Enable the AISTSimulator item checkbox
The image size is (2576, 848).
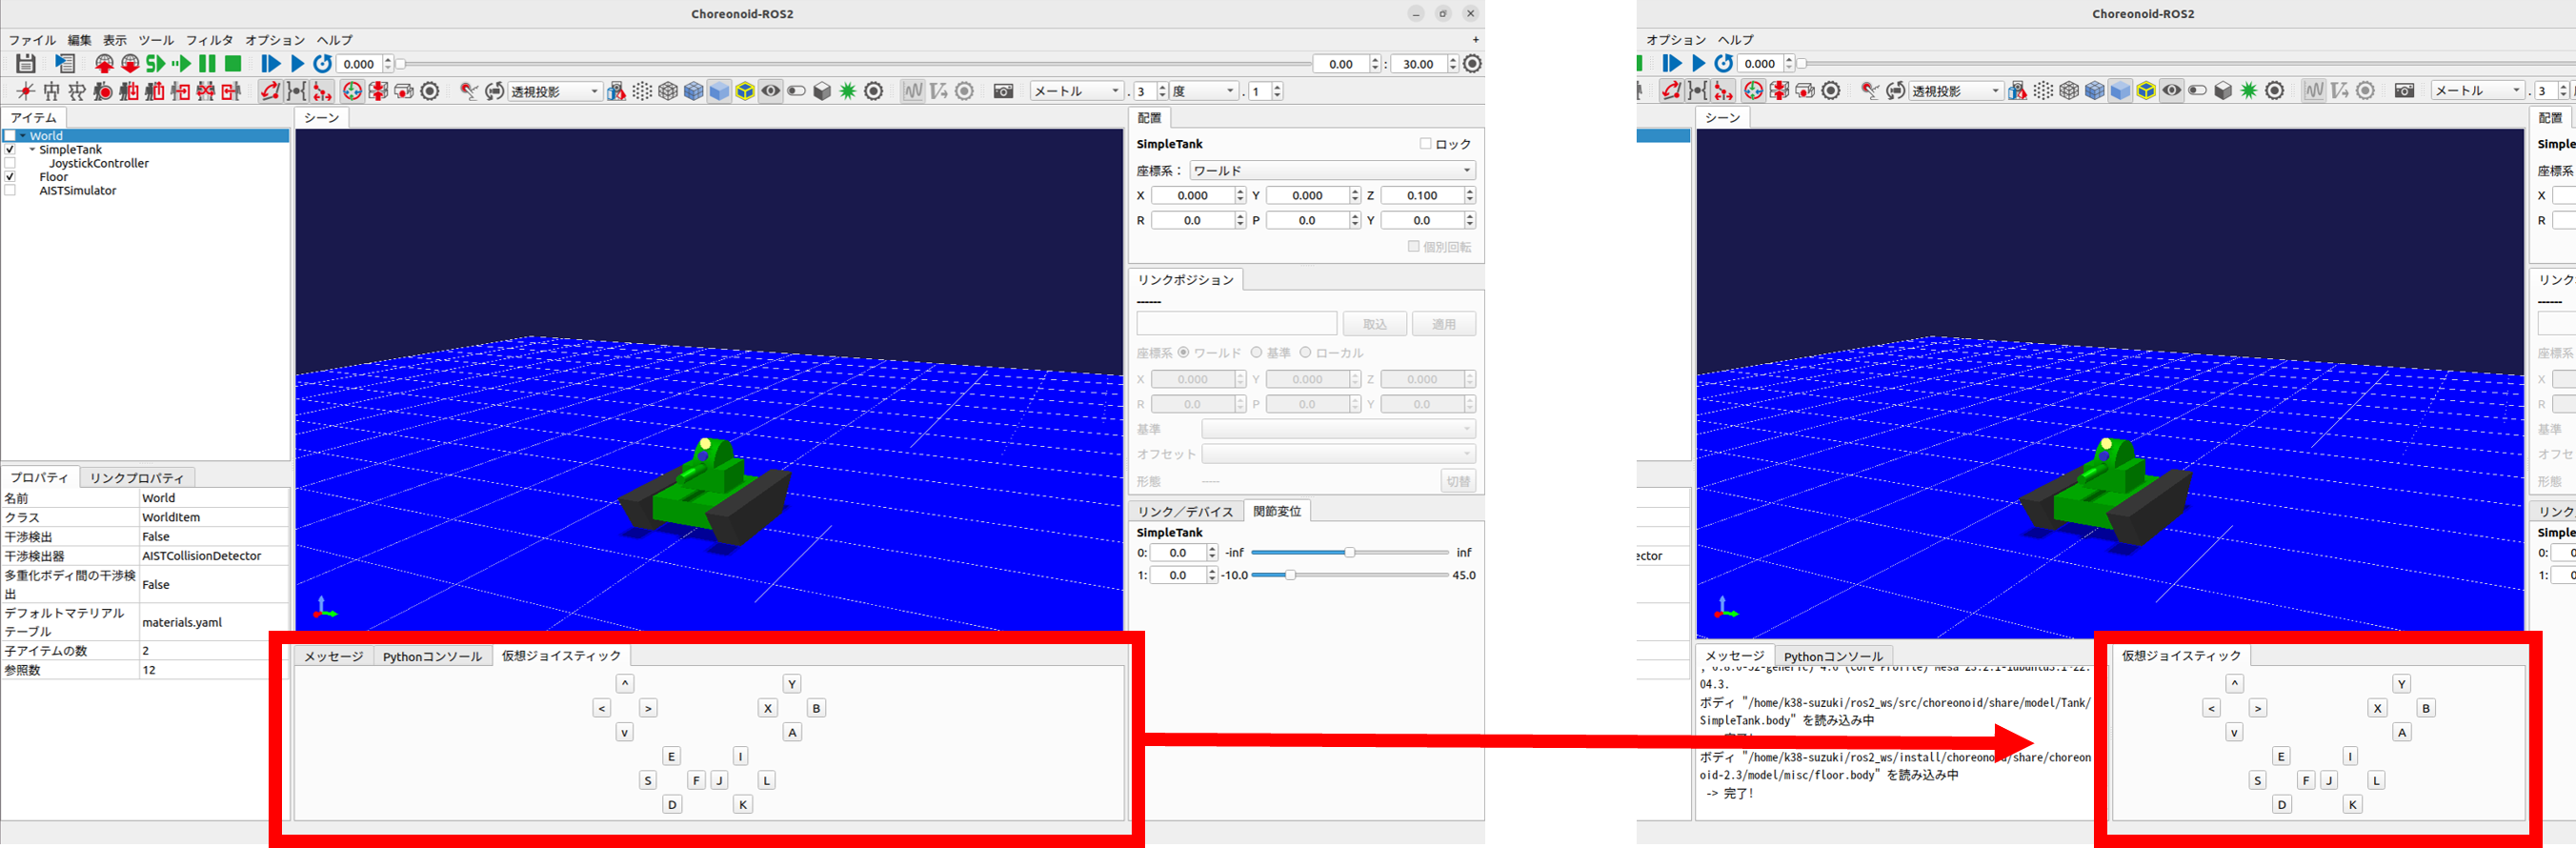coord(10,191)
